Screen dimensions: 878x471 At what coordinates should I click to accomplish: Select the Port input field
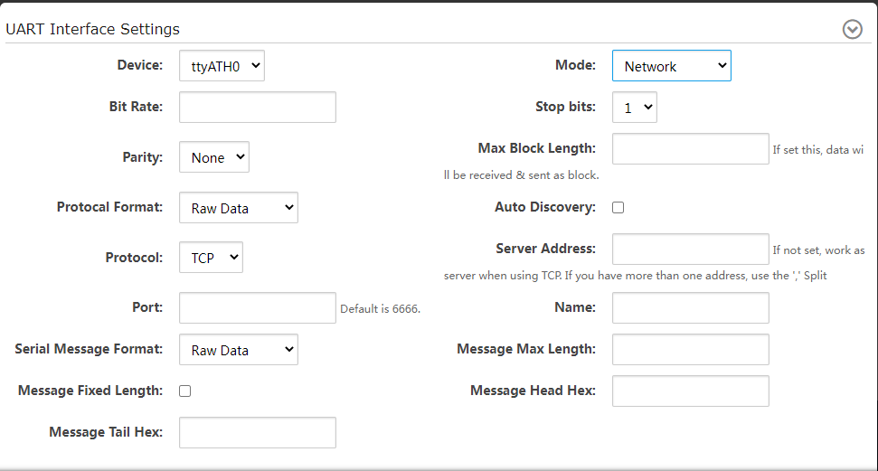(257, 307)
